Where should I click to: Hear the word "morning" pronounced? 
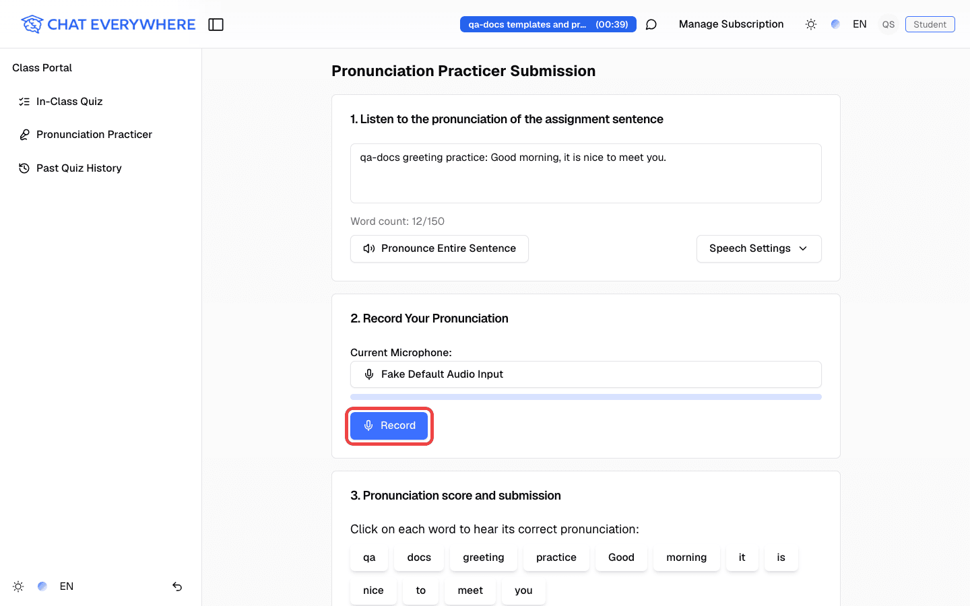686,558
